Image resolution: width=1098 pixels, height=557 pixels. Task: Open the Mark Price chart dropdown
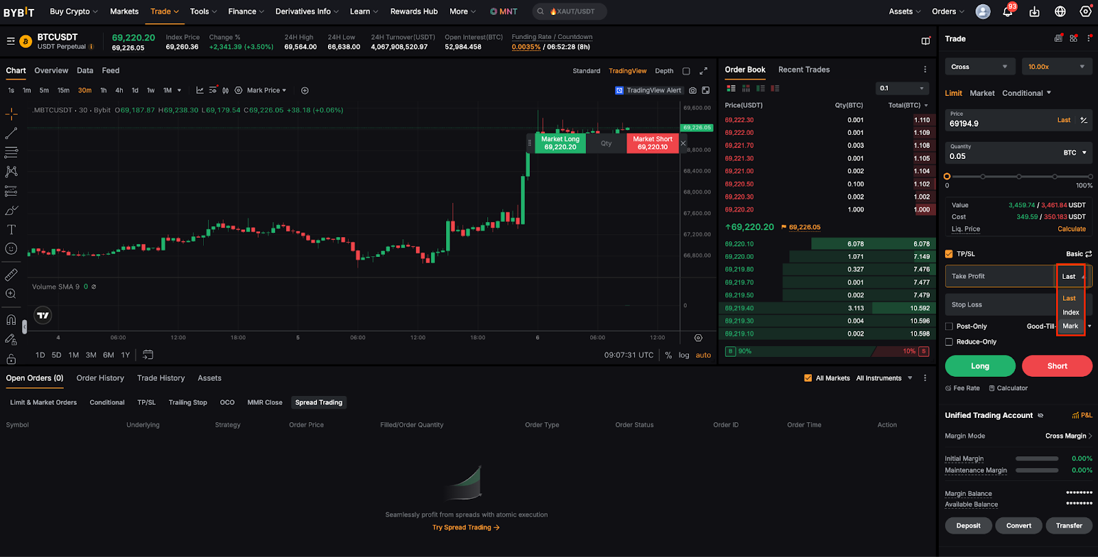click(266, 90)
